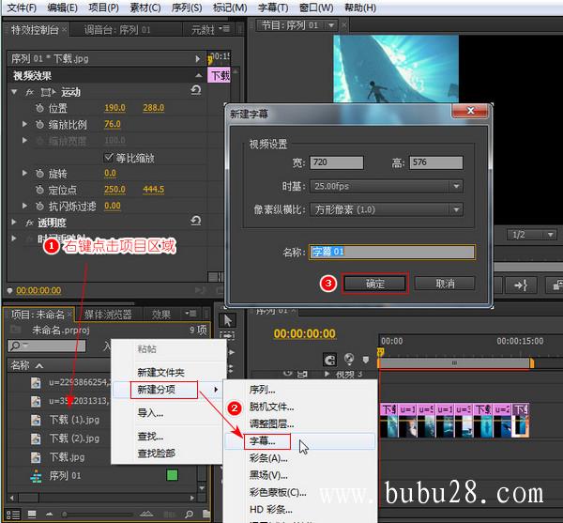Click the 下载 (1).jpg file icon
563x523 pixels.
[36, 420]
